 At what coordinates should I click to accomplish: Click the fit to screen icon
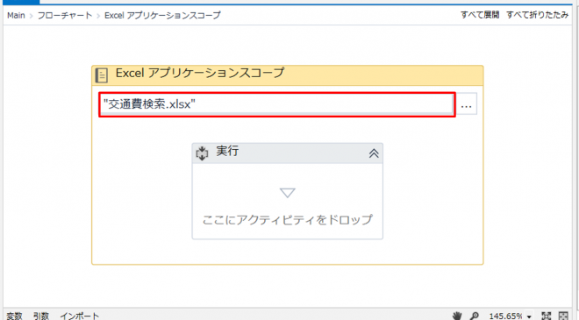[547, 316]
